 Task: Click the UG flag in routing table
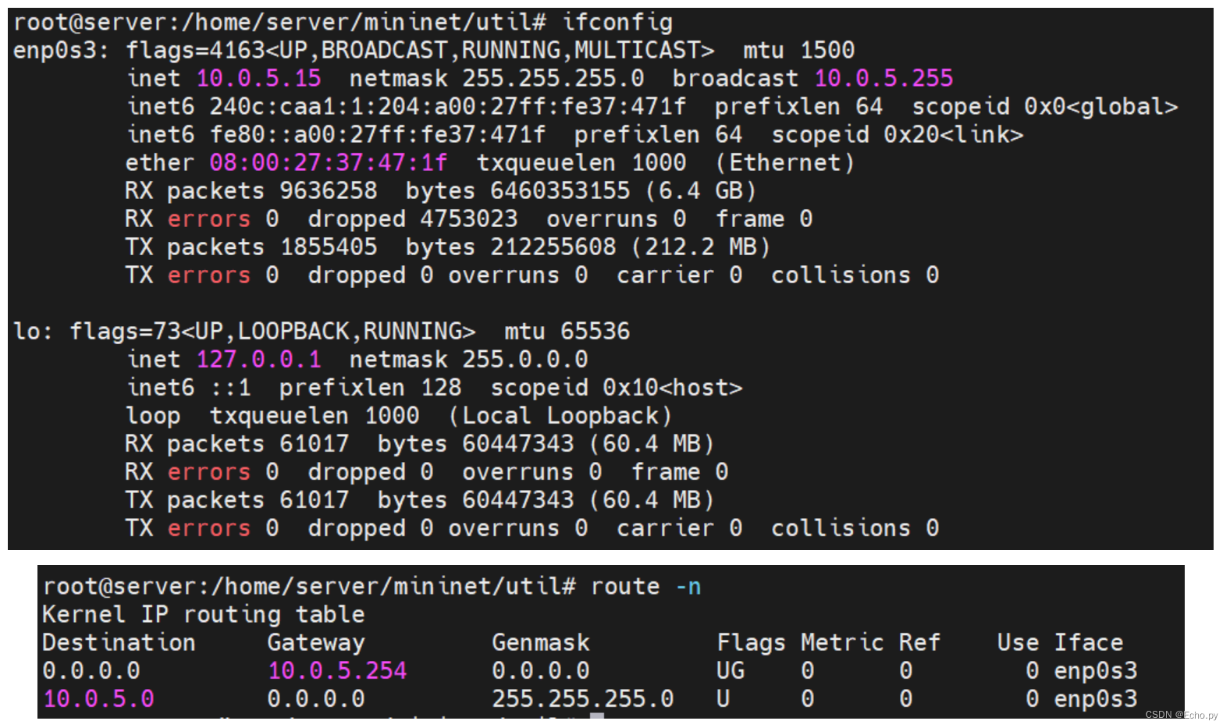pyautogui.click(x=731, y=671)
